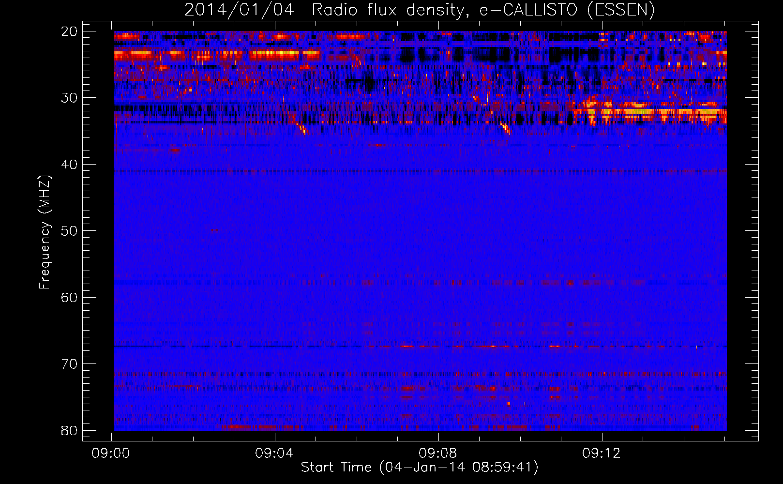
Task: Click the 20 frequency tick label
Action: (69, 31)
